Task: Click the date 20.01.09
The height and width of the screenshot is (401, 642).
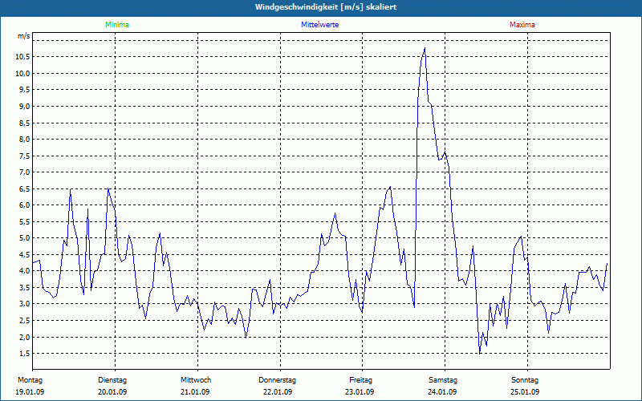Action: [x=112, y=392]
